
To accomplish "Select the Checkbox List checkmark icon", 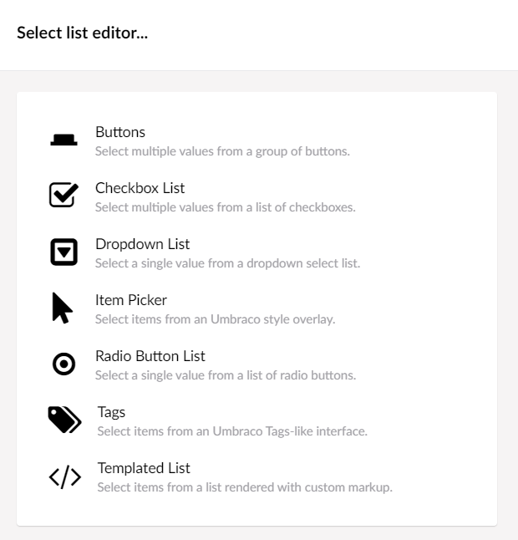I will pos(63,195).
